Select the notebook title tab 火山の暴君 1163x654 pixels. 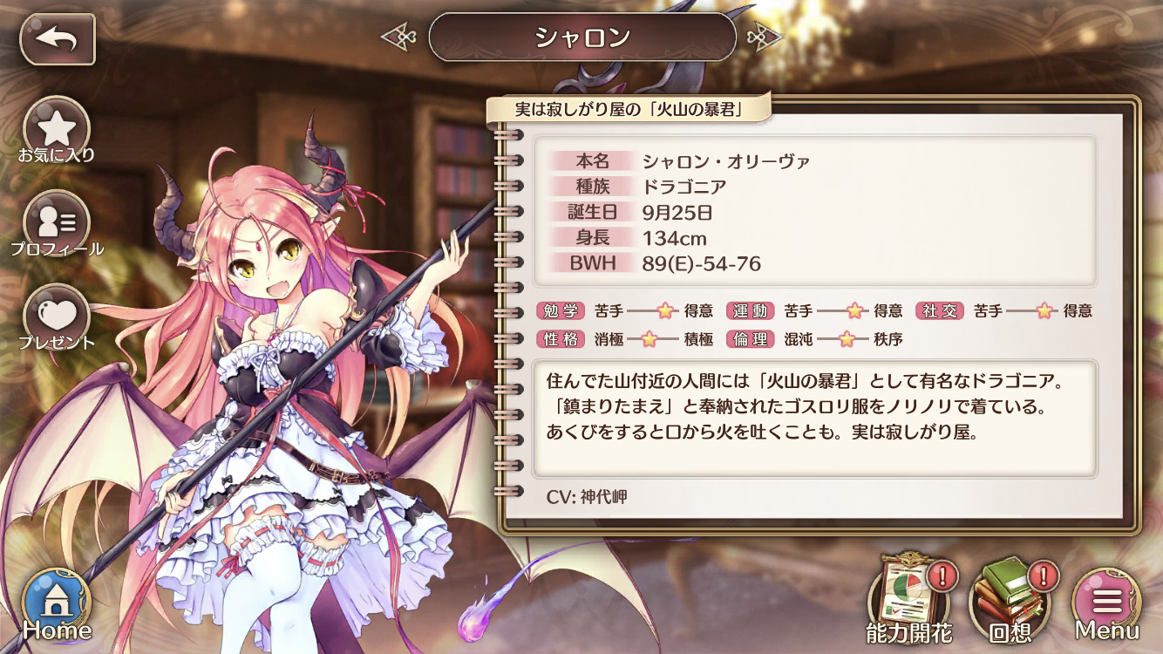[628, 110]
